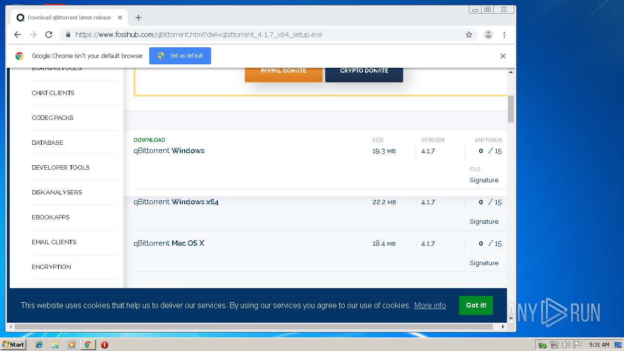
Task: Click version 4.1.7 in qBittorrent Windows row
Action: 428,151
